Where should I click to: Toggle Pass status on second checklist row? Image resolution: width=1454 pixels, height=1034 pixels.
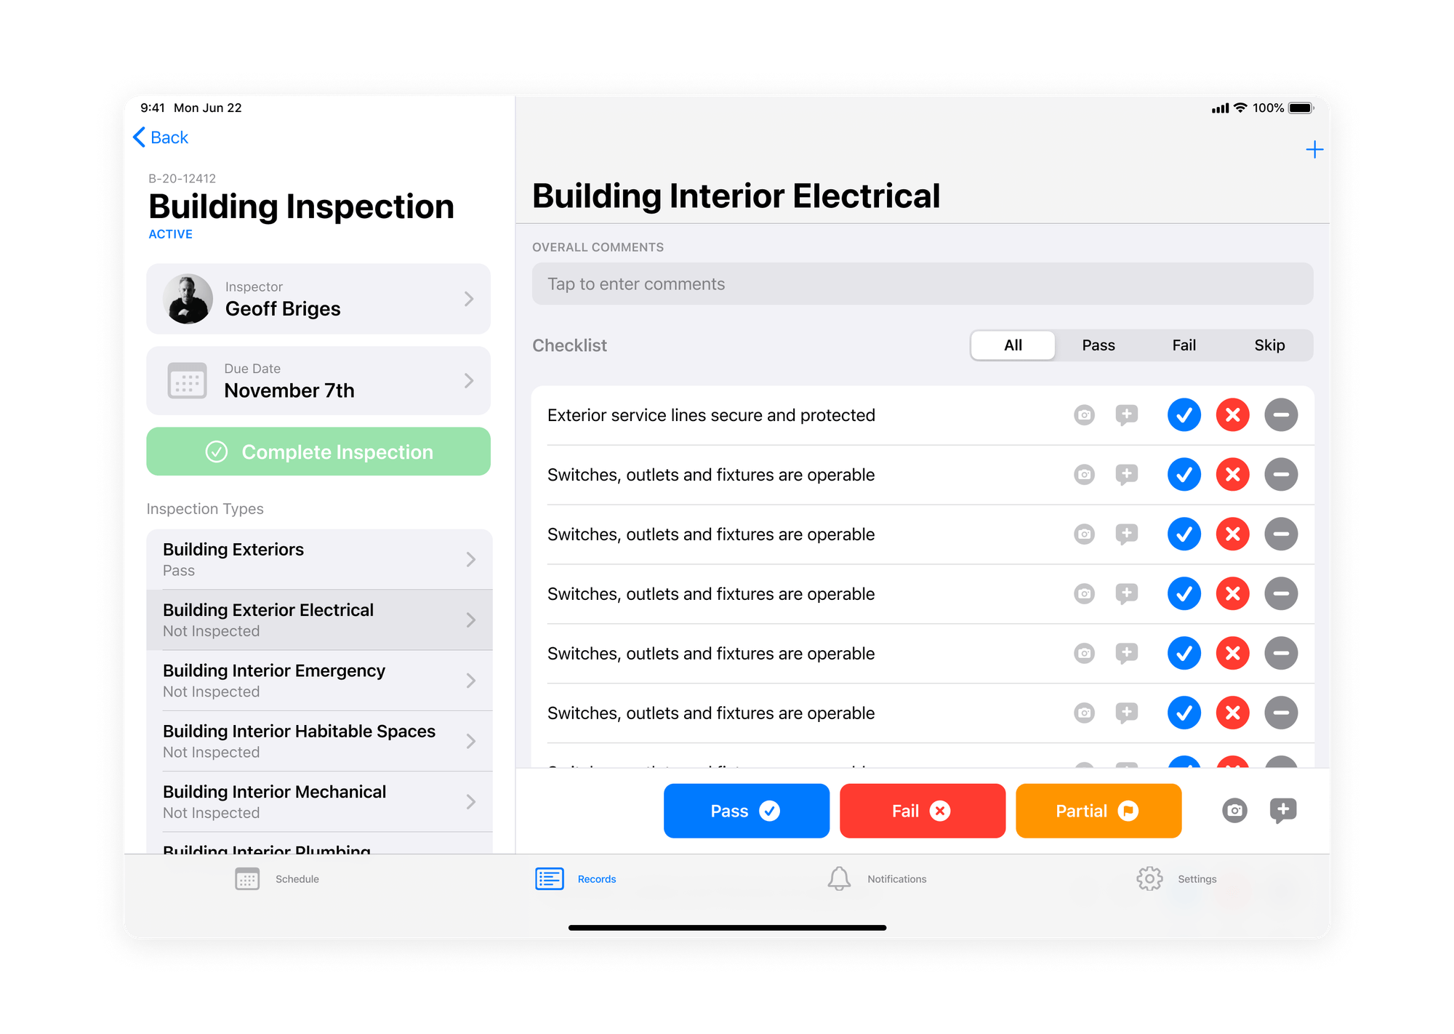click(x=1184, y=473)
